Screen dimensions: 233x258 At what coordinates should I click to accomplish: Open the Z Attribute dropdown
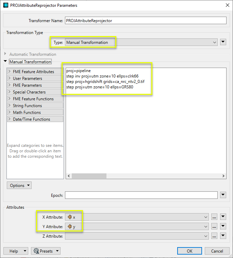point(137,236)
